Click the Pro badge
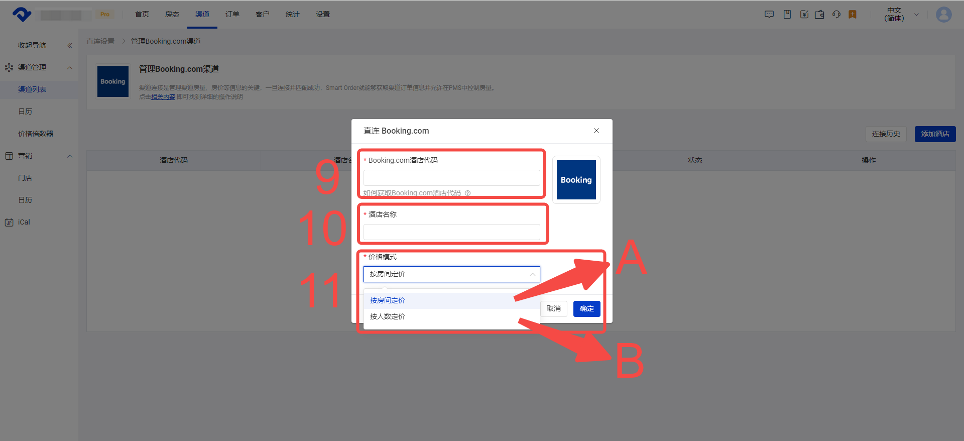The width and height of the screenshot is (964, 441). tap(104, 15)
